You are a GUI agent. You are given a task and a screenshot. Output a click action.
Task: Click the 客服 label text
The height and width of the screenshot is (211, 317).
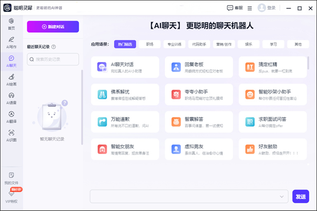[x=239, y=8]
